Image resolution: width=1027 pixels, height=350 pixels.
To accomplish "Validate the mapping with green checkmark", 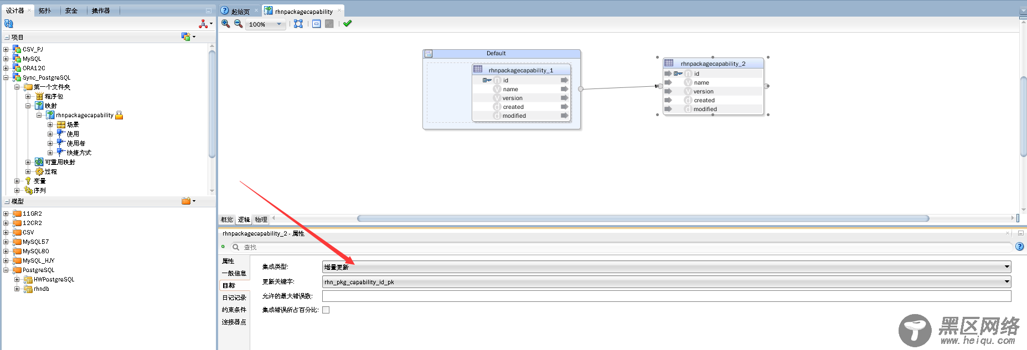I will (x=347, y=23).
